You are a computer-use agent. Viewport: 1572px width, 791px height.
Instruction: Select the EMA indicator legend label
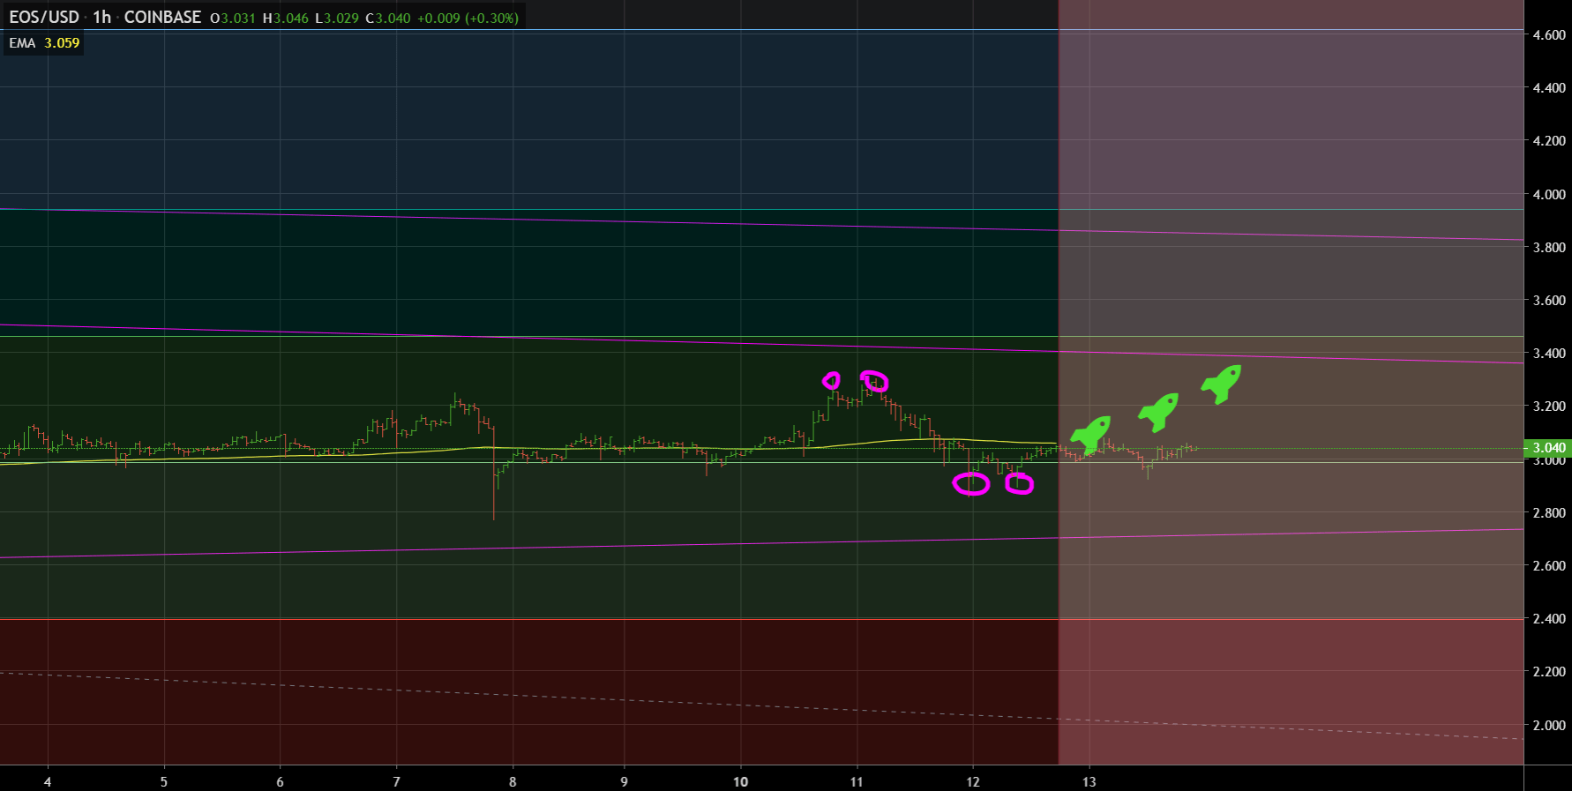[22, 43]
